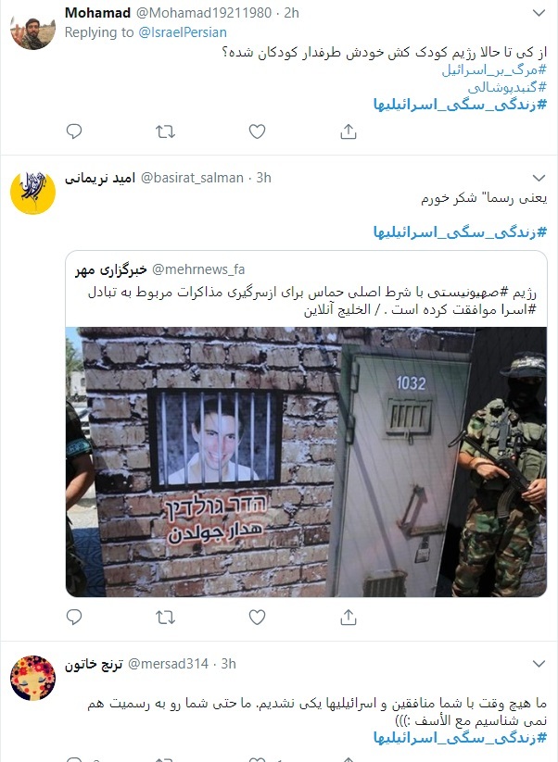Open bold hashtag in basirat_salman tweet
Screen dimensions: 558x762
click(x=460, y=232)
